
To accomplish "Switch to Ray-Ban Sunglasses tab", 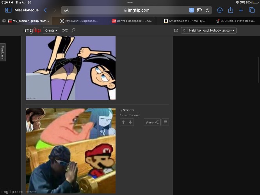I will [79, 21].
